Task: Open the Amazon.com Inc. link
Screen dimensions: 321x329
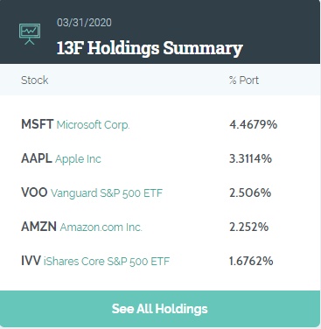Action: (x=101, y=227)
